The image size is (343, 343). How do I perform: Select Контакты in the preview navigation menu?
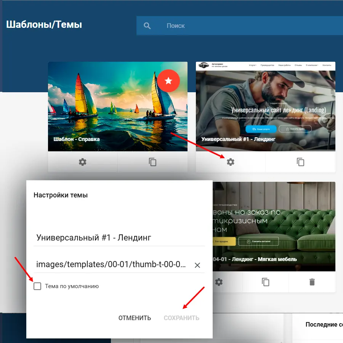tap(327, 65)
